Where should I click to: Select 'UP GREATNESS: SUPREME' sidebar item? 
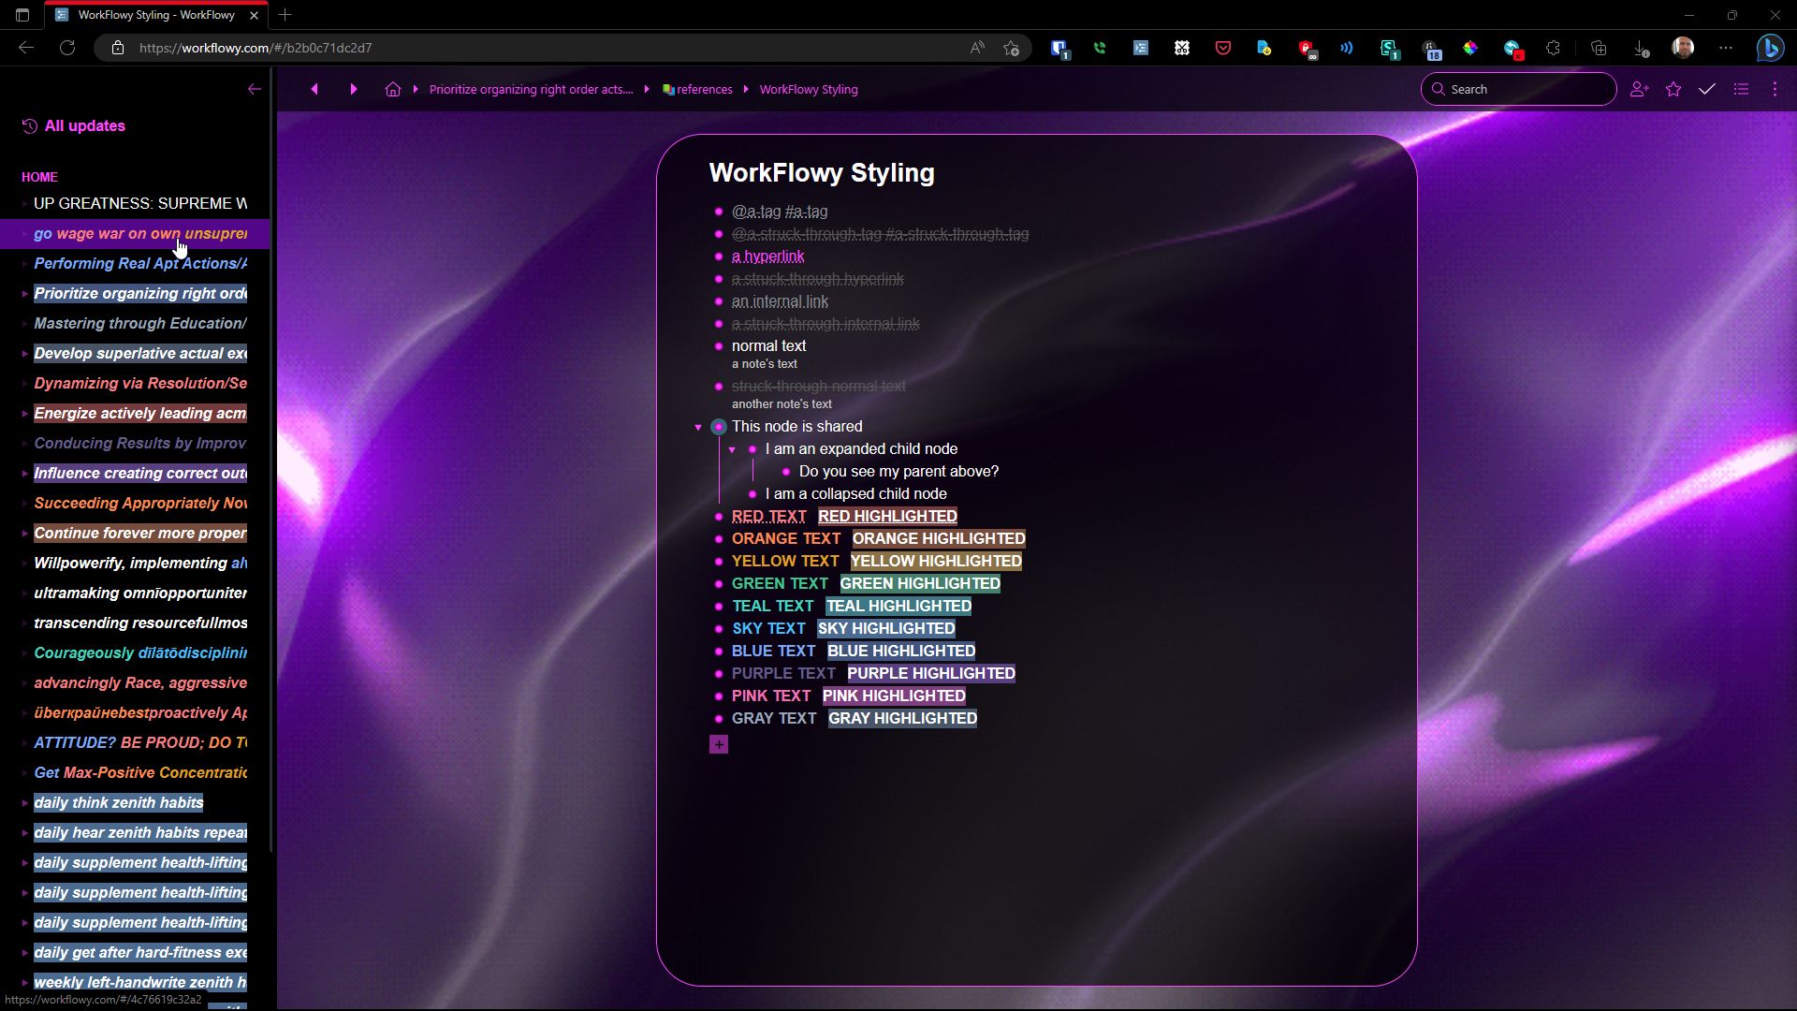coord(140,203)
